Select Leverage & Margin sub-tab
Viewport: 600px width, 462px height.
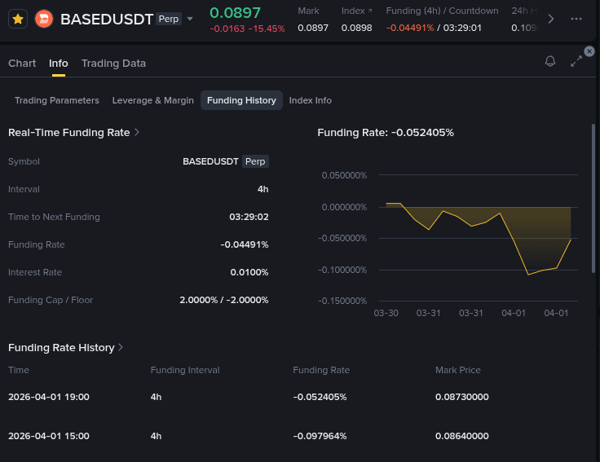[x=153, y=100]
